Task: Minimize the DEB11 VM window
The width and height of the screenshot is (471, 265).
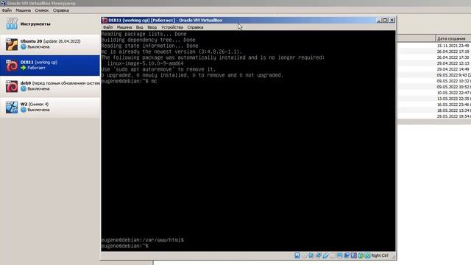Action: [379, 20]
